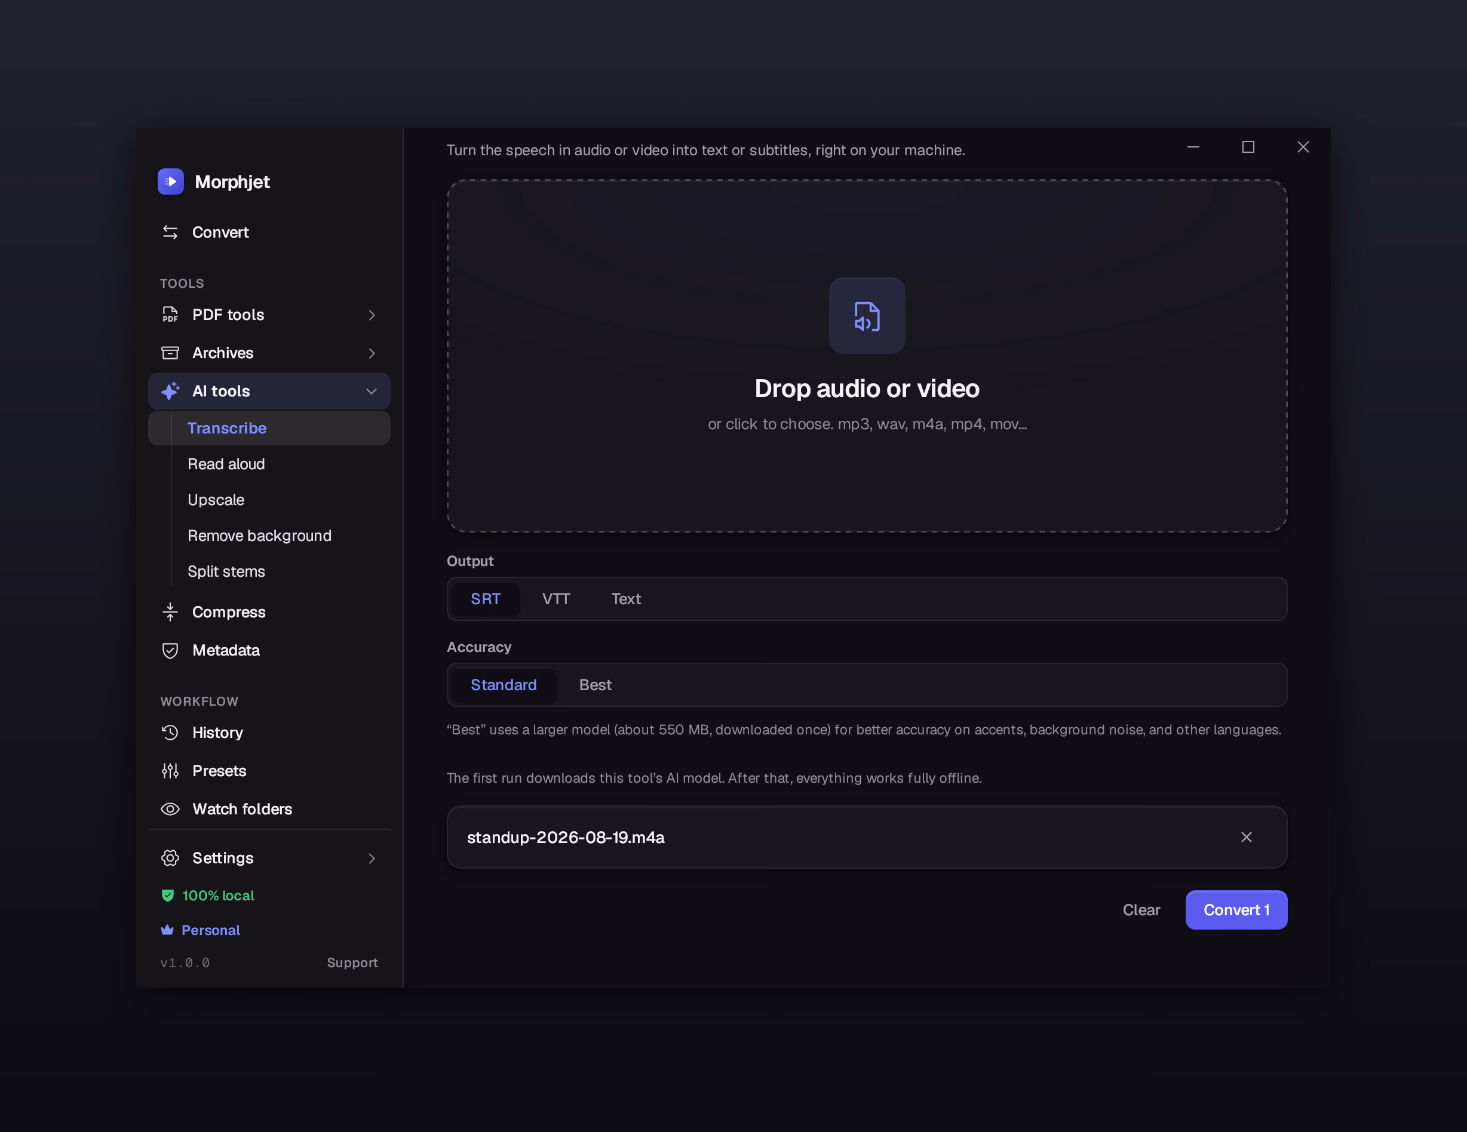1467x1132 pixels.
Task: Click the 100% local label text
Action: (218, 896)
